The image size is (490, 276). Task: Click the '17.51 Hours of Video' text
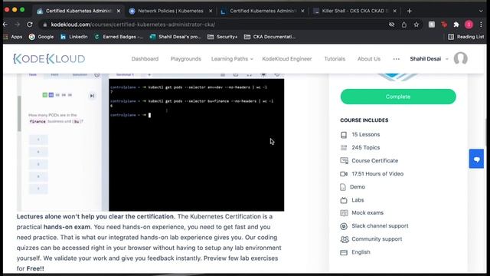click(x=377, y=174)
